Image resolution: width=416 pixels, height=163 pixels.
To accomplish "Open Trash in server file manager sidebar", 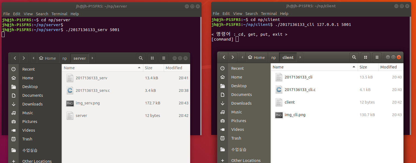I will tap(35, 139).
